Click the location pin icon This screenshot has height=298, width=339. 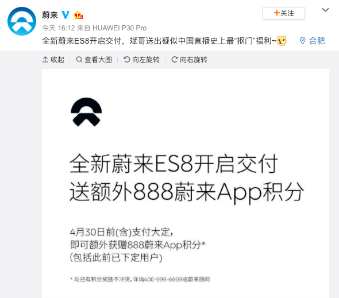click(302, 40)
